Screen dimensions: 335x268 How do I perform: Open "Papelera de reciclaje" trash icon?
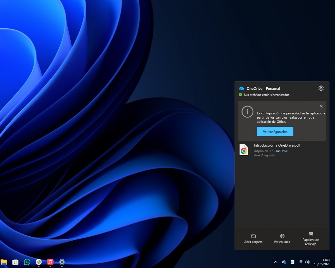[x=311, y=234]
